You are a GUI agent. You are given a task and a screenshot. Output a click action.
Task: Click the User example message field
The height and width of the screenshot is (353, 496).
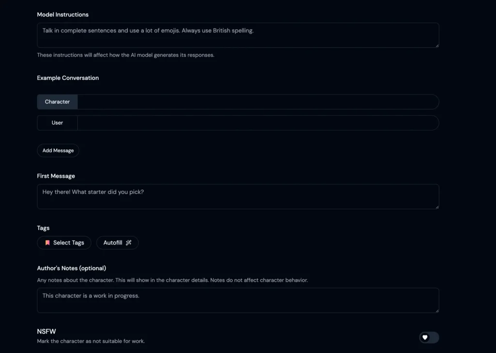[258, 123]
